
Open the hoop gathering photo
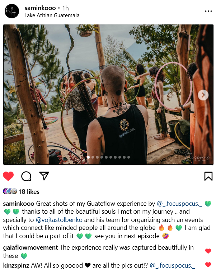tap(108, 95)
